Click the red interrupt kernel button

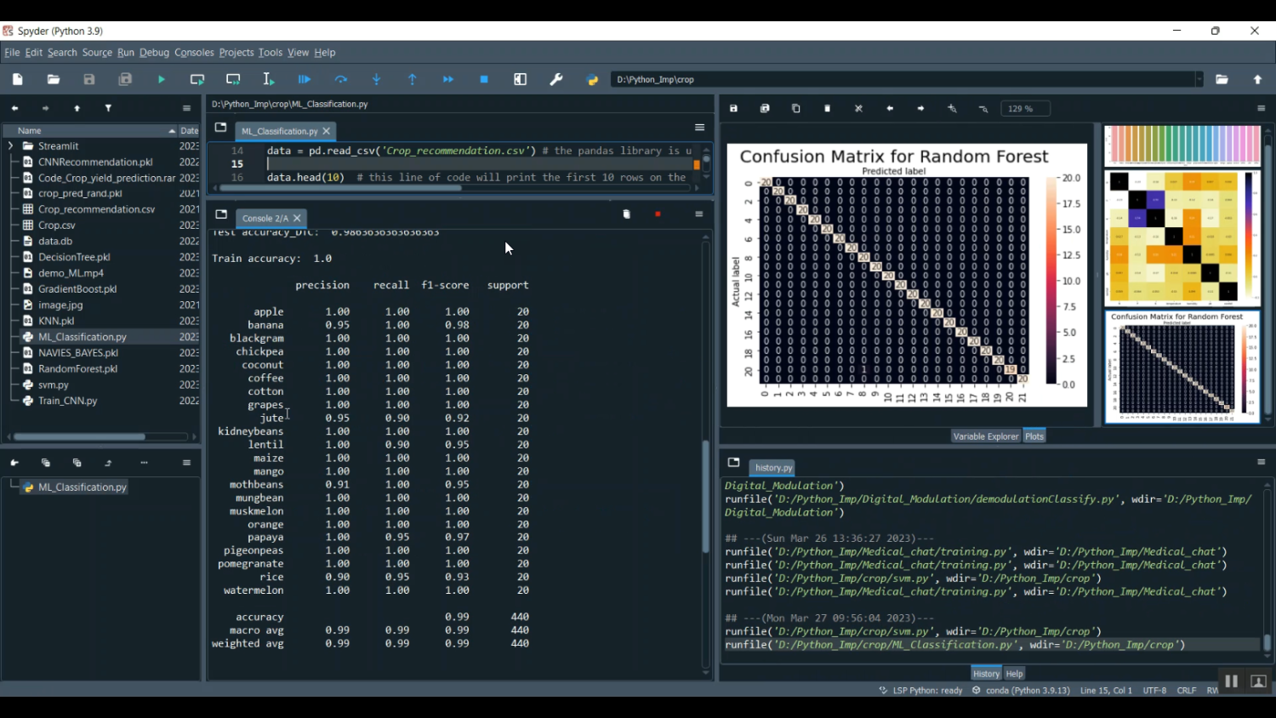point(658,214)
